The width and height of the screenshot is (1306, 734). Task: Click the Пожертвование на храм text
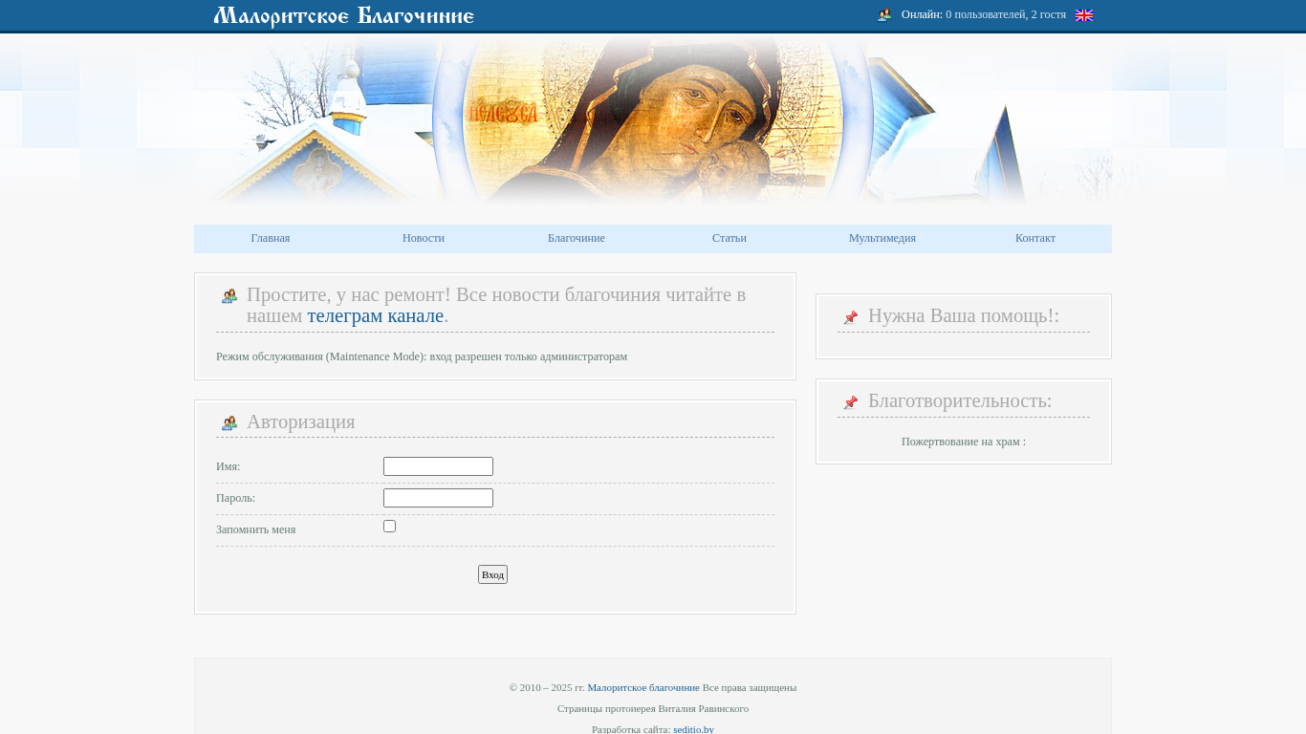pos(964,442)
